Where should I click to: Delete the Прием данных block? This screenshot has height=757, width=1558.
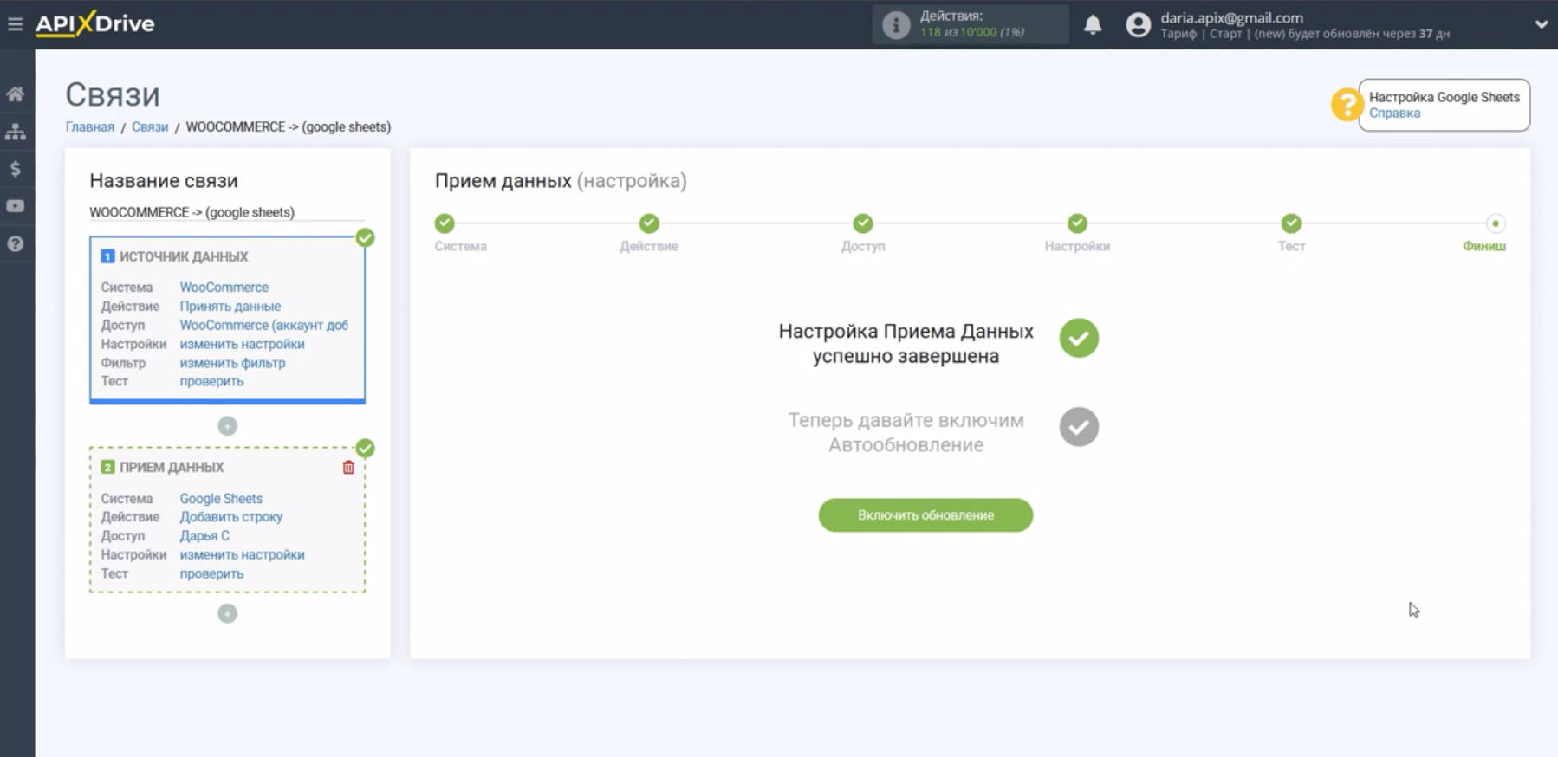click(348, 468)
